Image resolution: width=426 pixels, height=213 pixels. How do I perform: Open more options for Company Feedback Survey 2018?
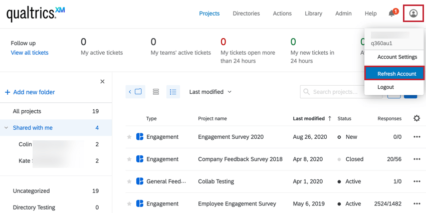417,159
